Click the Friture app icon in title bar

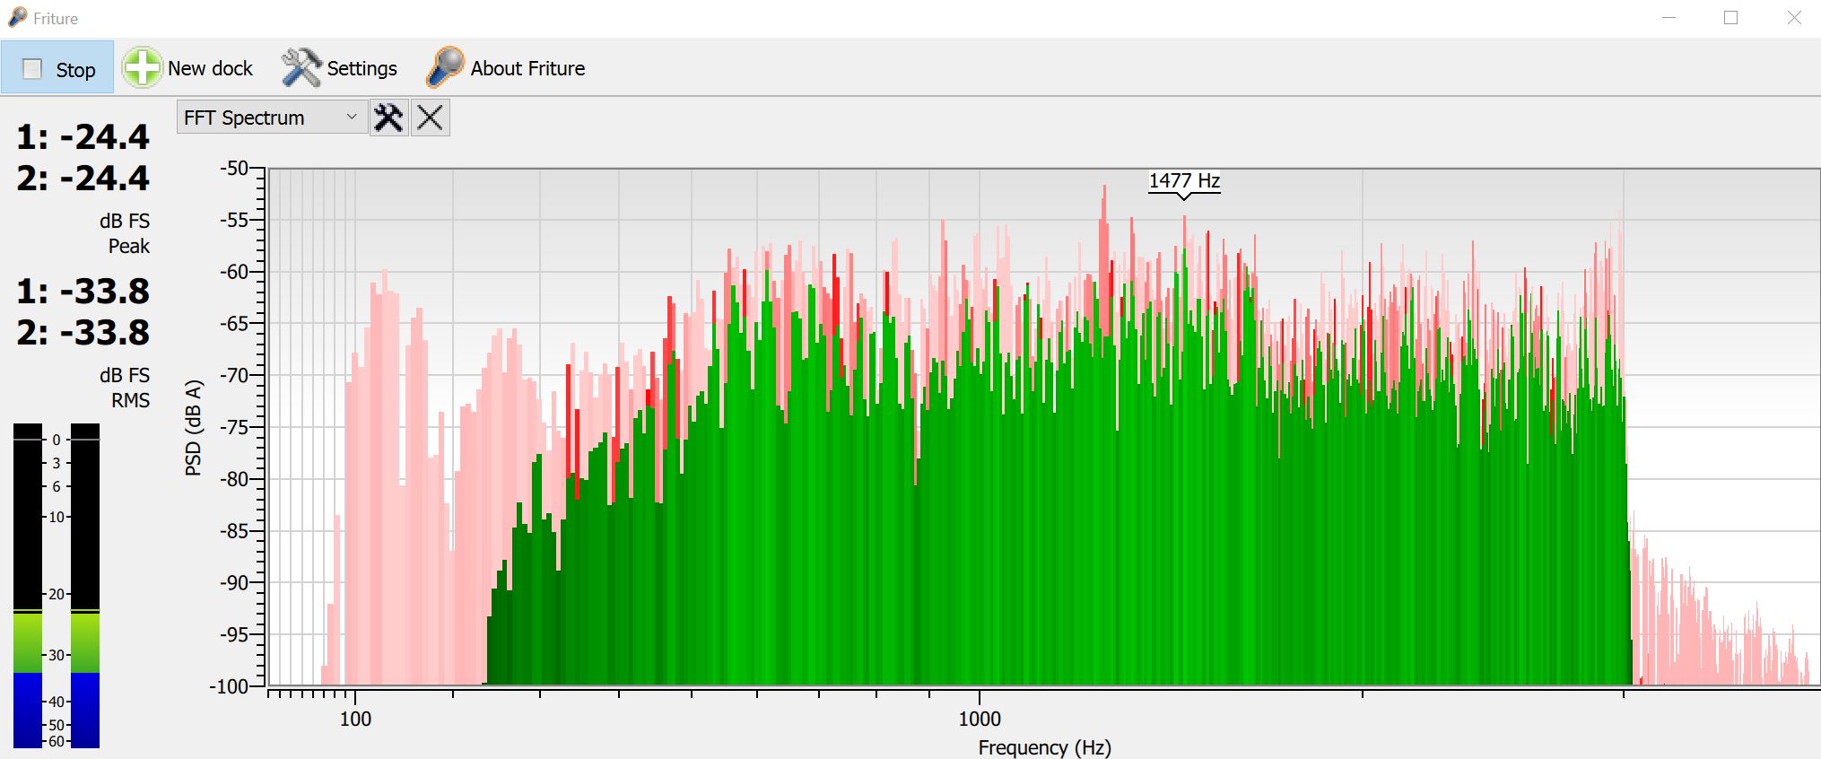pyautogui.click(x=17, y=18)
